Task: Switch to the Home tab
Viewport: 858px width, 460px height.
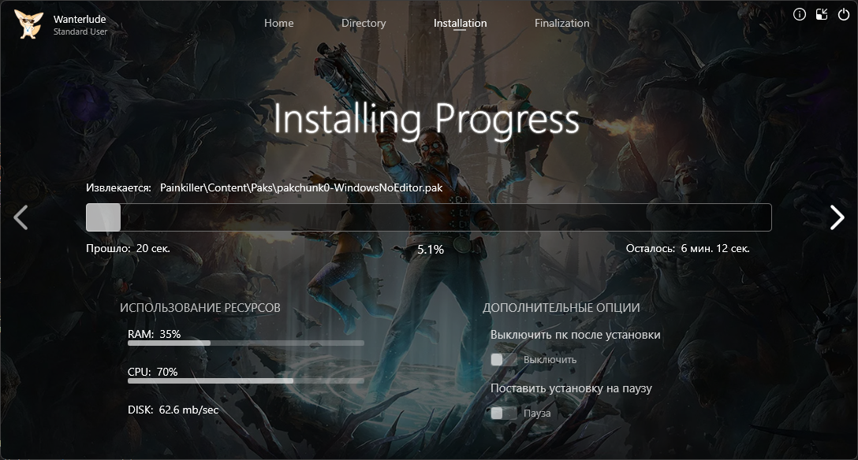Action: [x=278, y=23]
